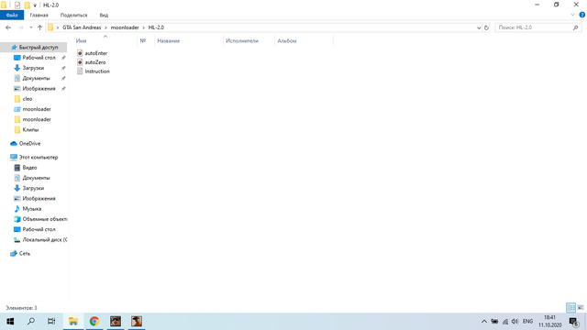The width and height of the screenshot is (587, 330).
Task: Click File Explorer taskbar icon
Action: 73,322
